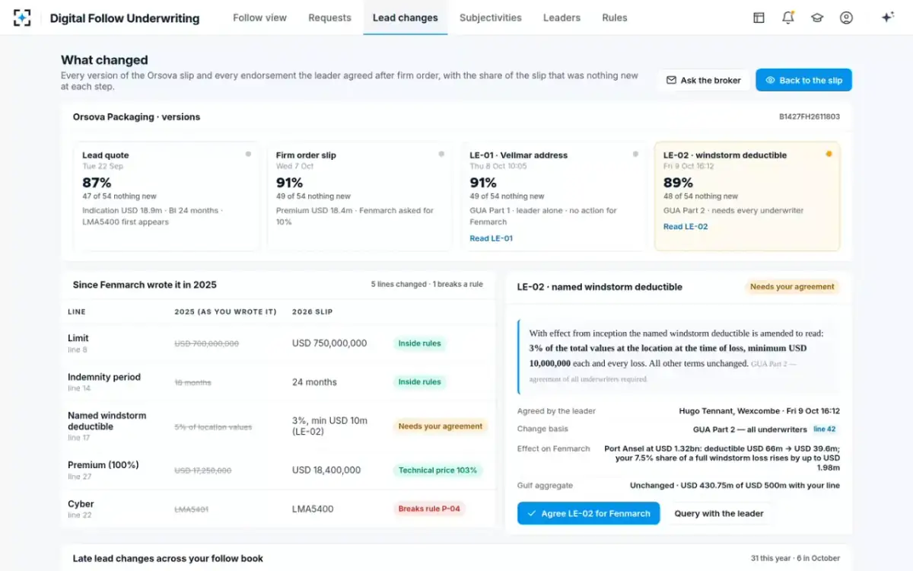This screenshot has width=913, height=571.
Task: Click the LMA5400 2026 slip value
Action: click(x=313, y=509)
